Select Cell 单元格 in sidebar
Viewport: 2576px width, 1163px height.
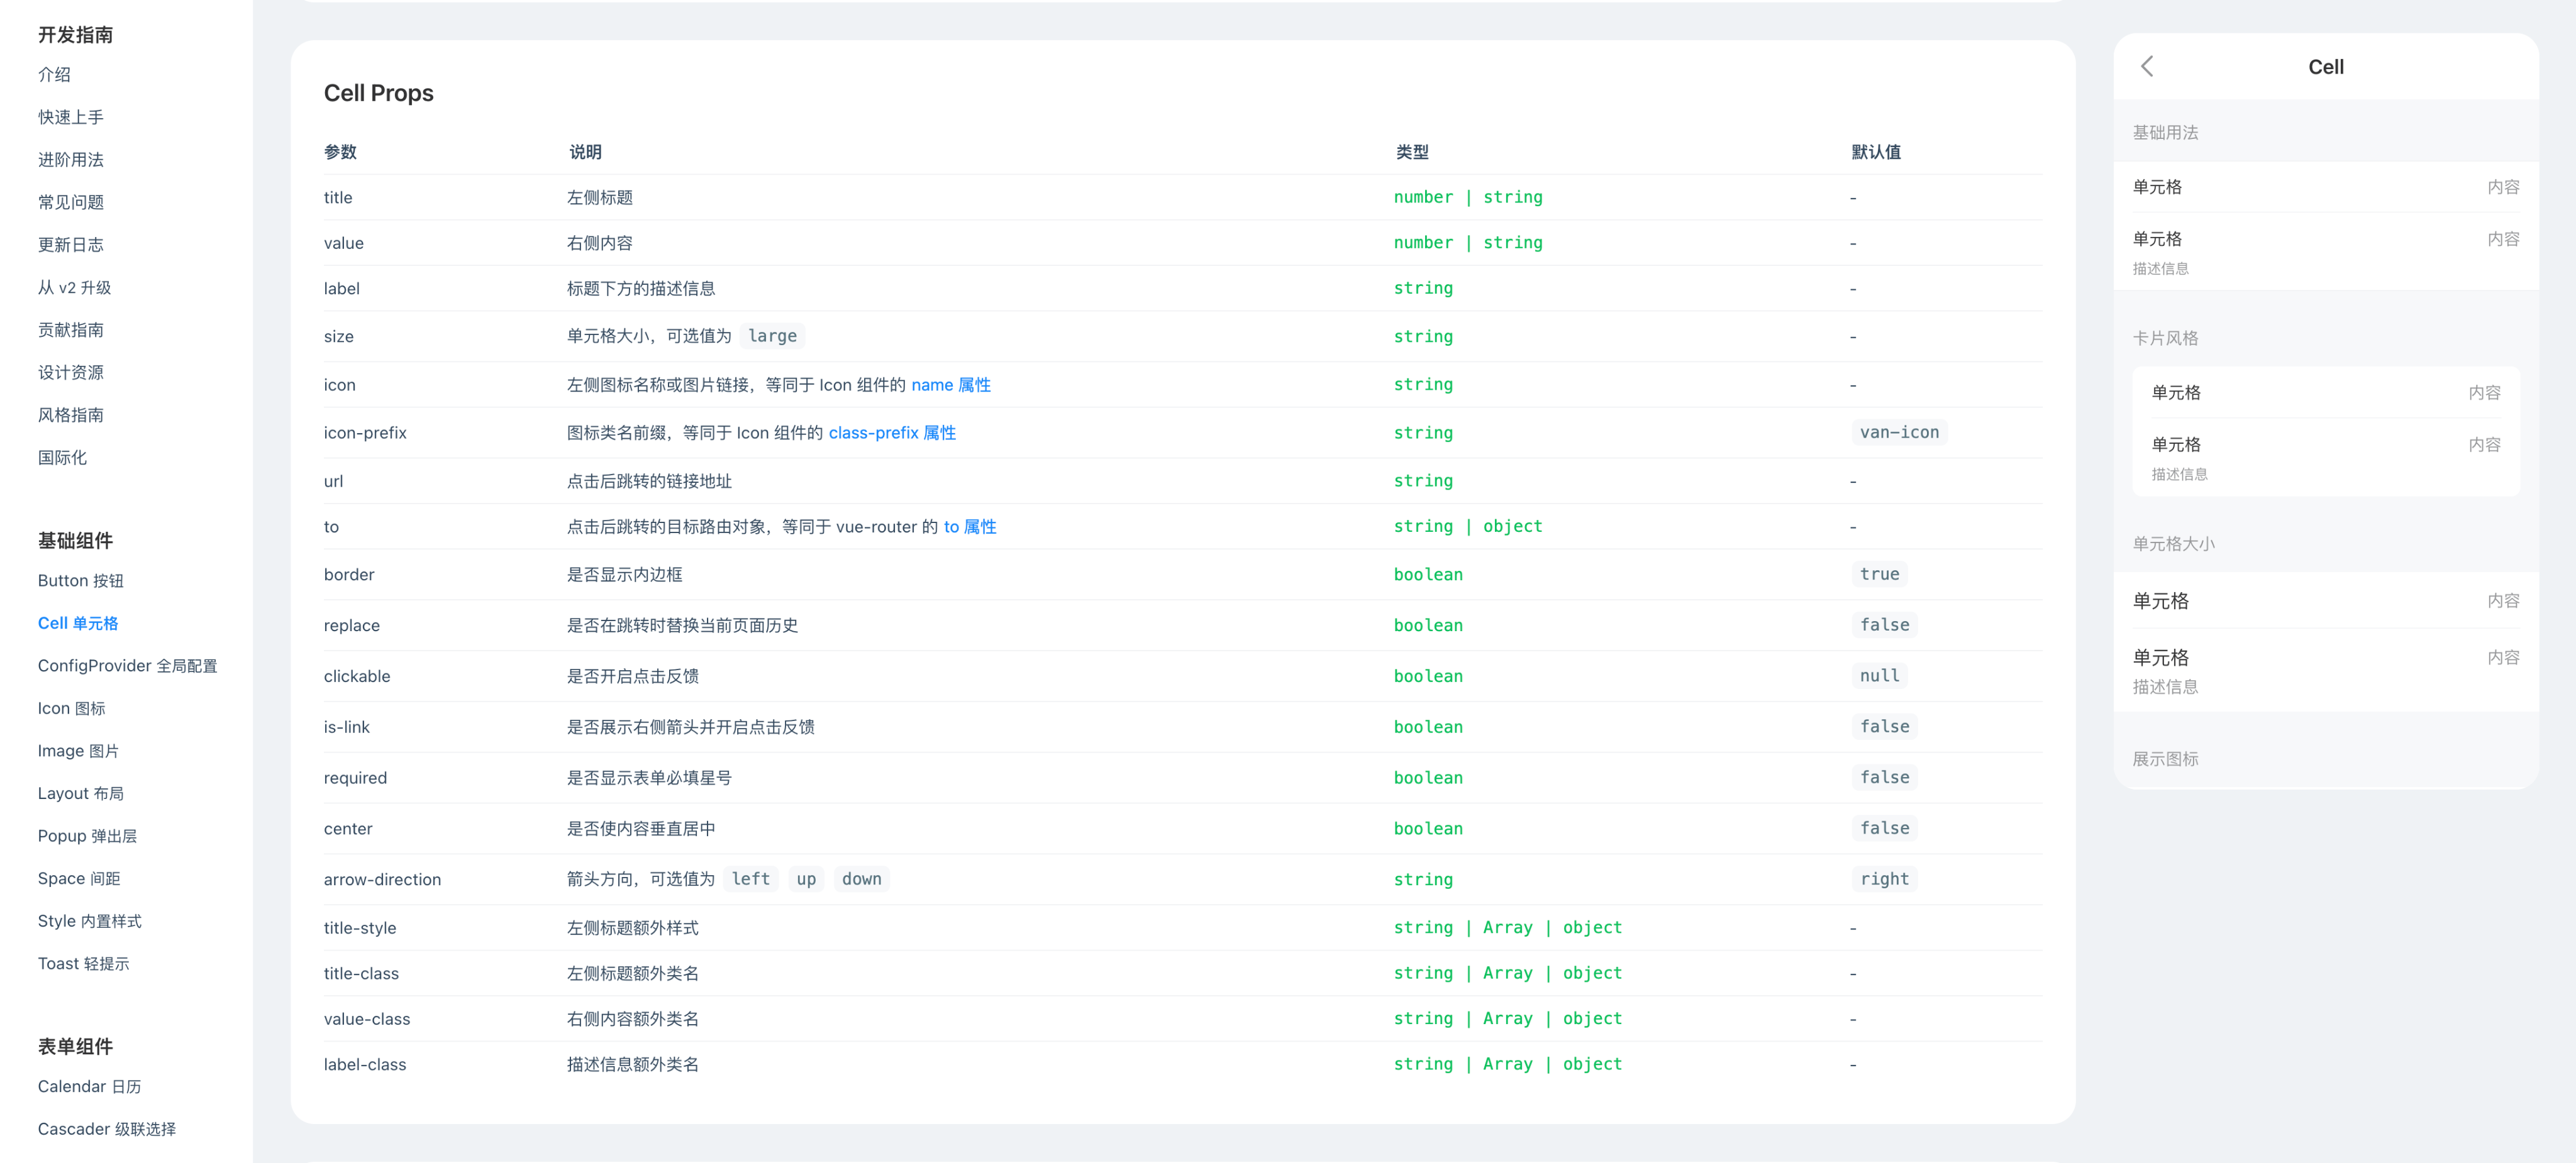point(77,623)
